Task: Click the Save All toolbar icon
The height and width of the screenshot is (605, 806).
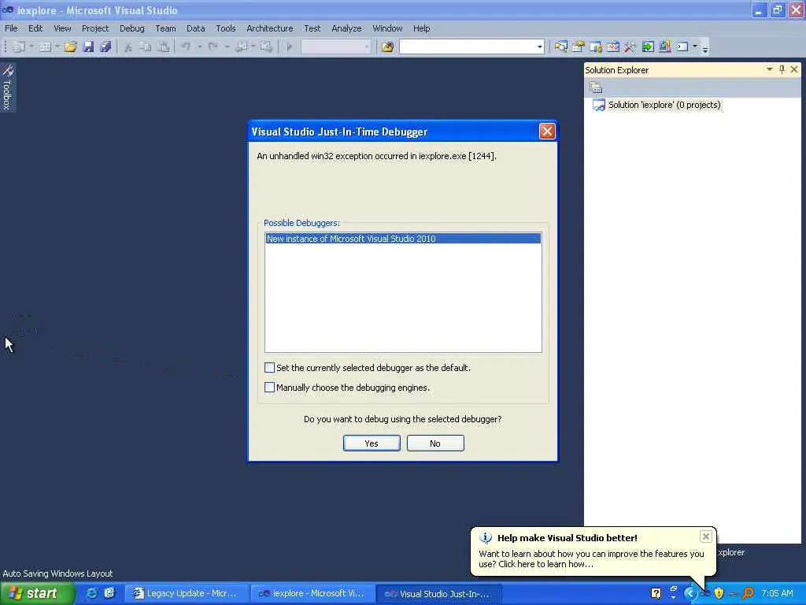Action: [106, 46]
